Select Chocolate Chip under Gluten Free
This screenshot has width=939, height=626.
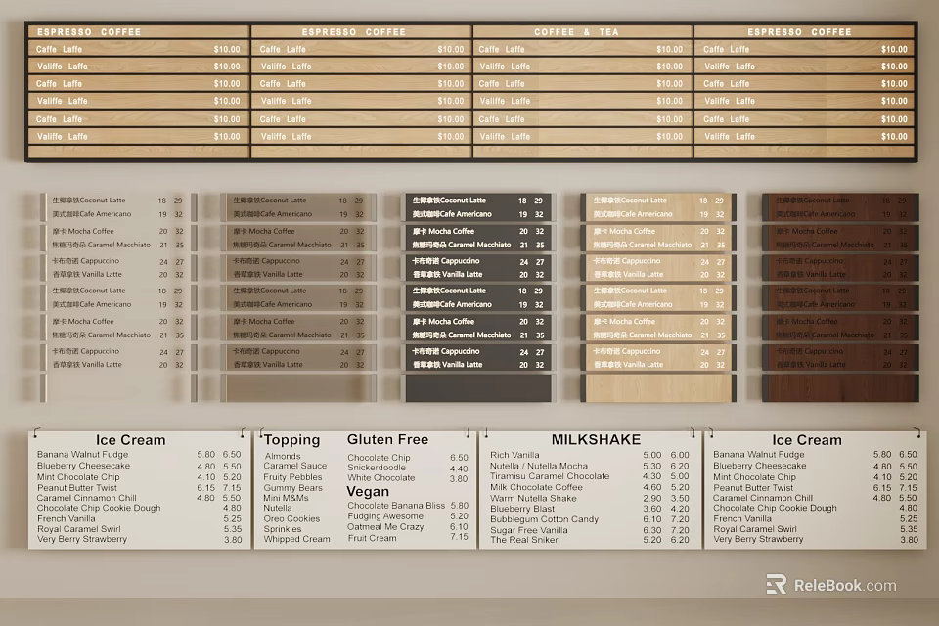tap(380, 458)
